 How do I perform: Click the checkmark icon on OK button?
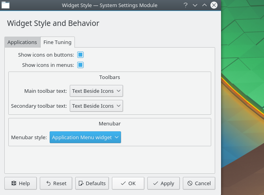pos(123,183)
